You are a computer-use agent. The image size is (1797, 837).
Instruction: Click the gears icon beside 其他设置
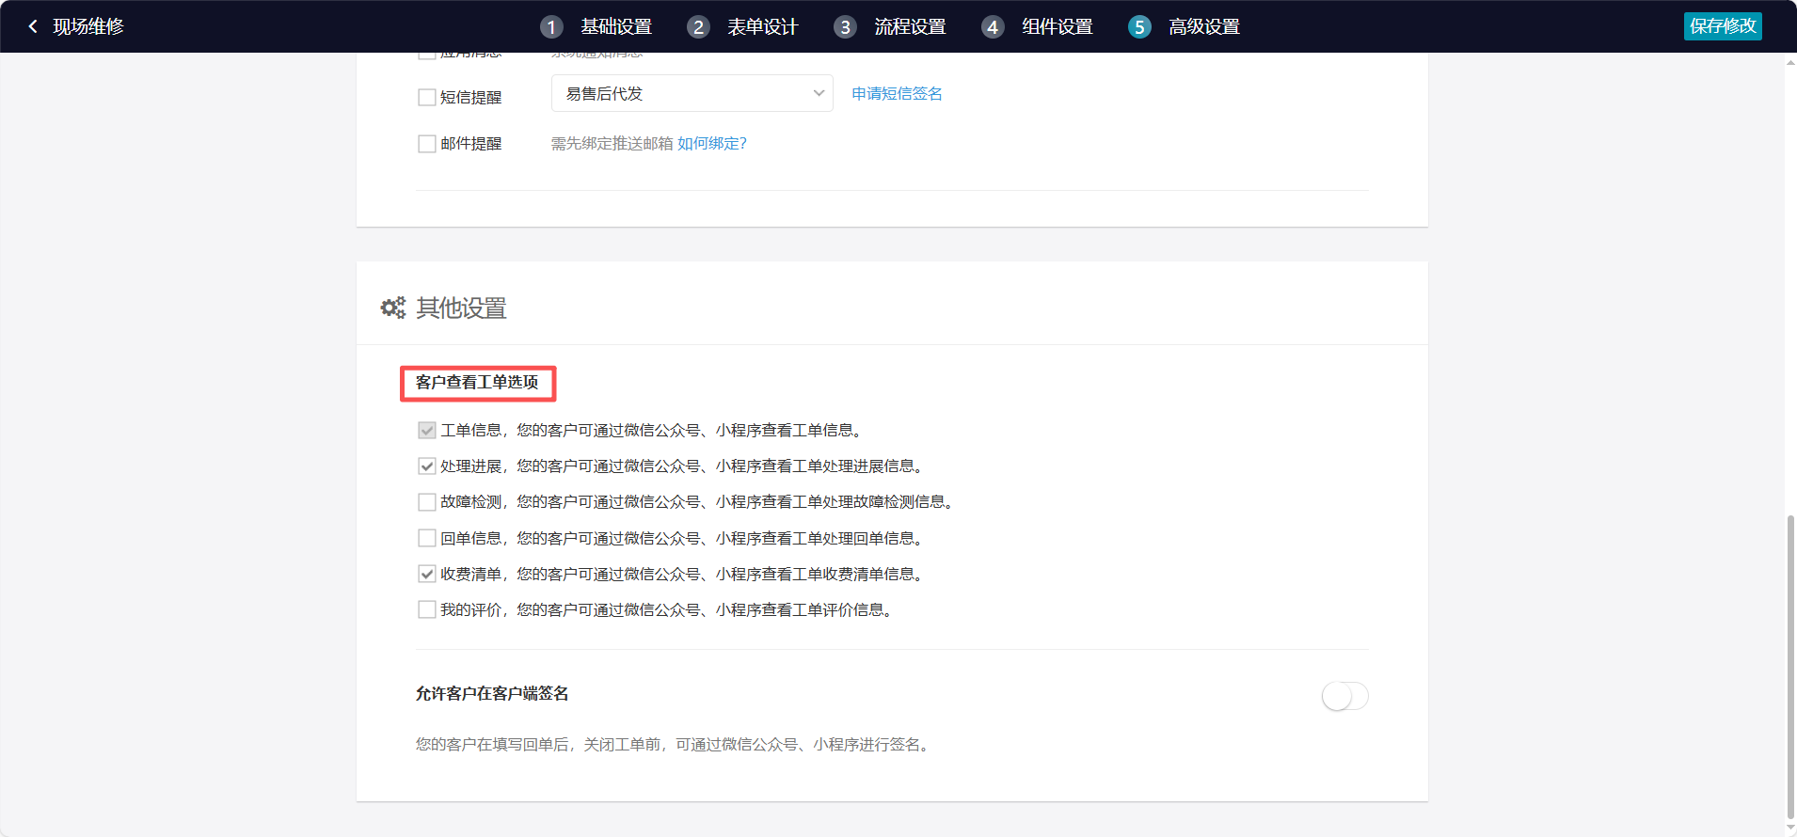coord(392,308)
